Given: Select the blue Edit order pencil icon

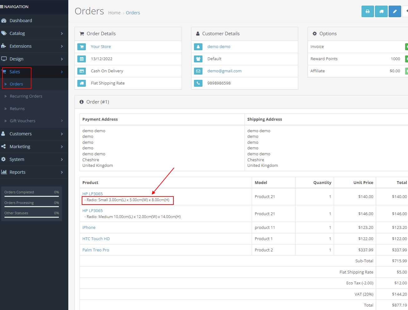Looking at the screenshot, I should click(395, 11).
